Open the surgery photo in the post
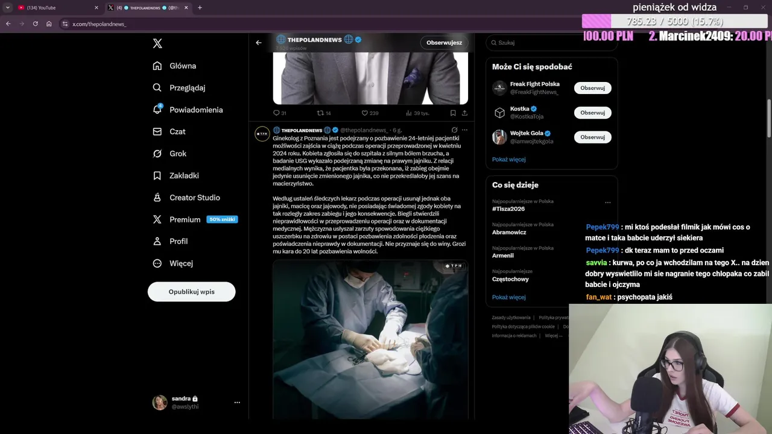This screenshot has width=772, height=434. [370, 339]
